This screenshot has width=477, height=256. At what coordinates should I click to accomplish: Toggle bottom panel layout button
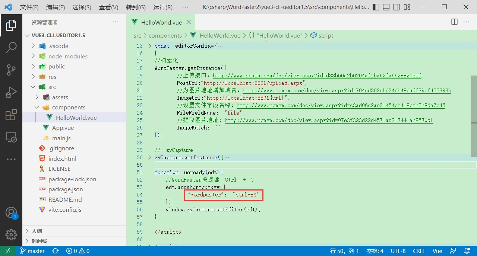[x=386, y=7]
